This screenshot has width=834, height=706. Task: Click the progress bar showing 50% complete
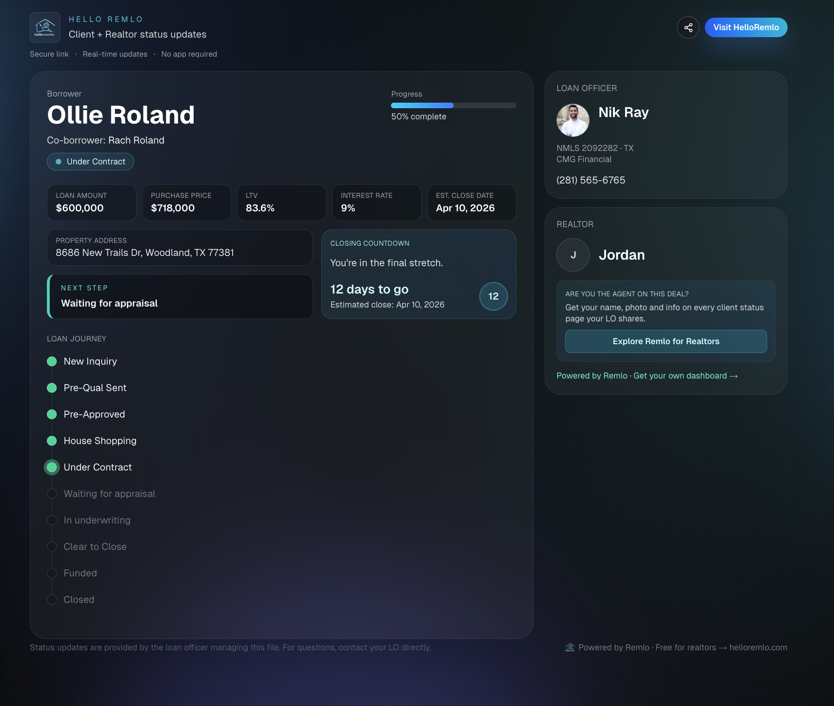click(454, 105)
